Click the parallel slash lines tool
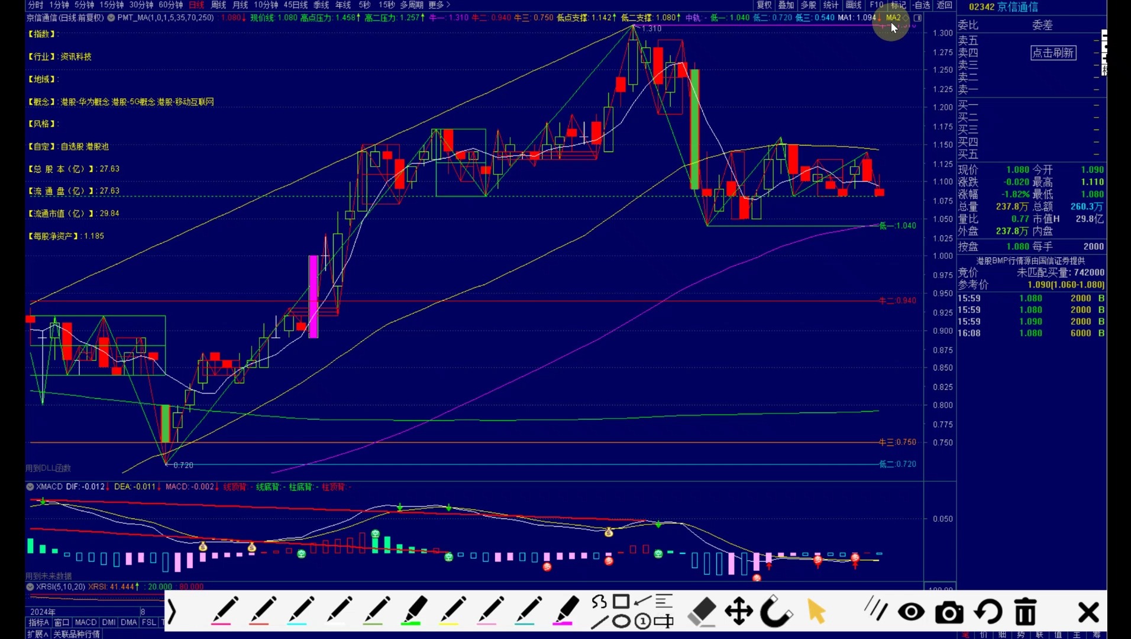The width and height of the screenshot is (1131, 639). (875, 608)
